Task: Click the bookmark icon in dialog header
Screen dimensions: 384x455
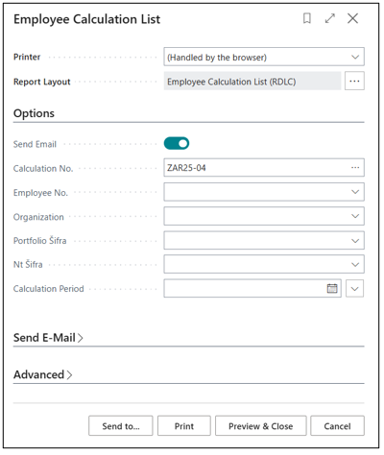Action: pos(307,18)
